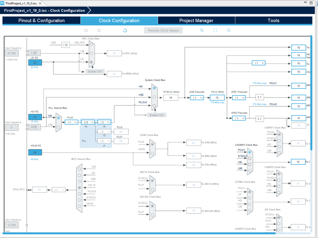Select HSE in the PLL Source Mux
This screenshot has height=238, width=318.
pos(58,127)
